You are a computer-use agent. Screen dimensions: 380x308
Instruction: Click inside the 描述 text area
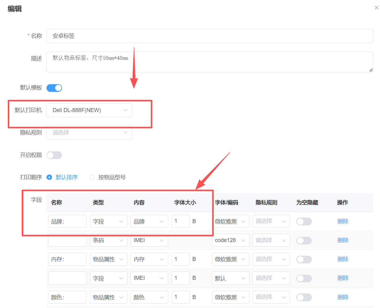tap(210, 62)
